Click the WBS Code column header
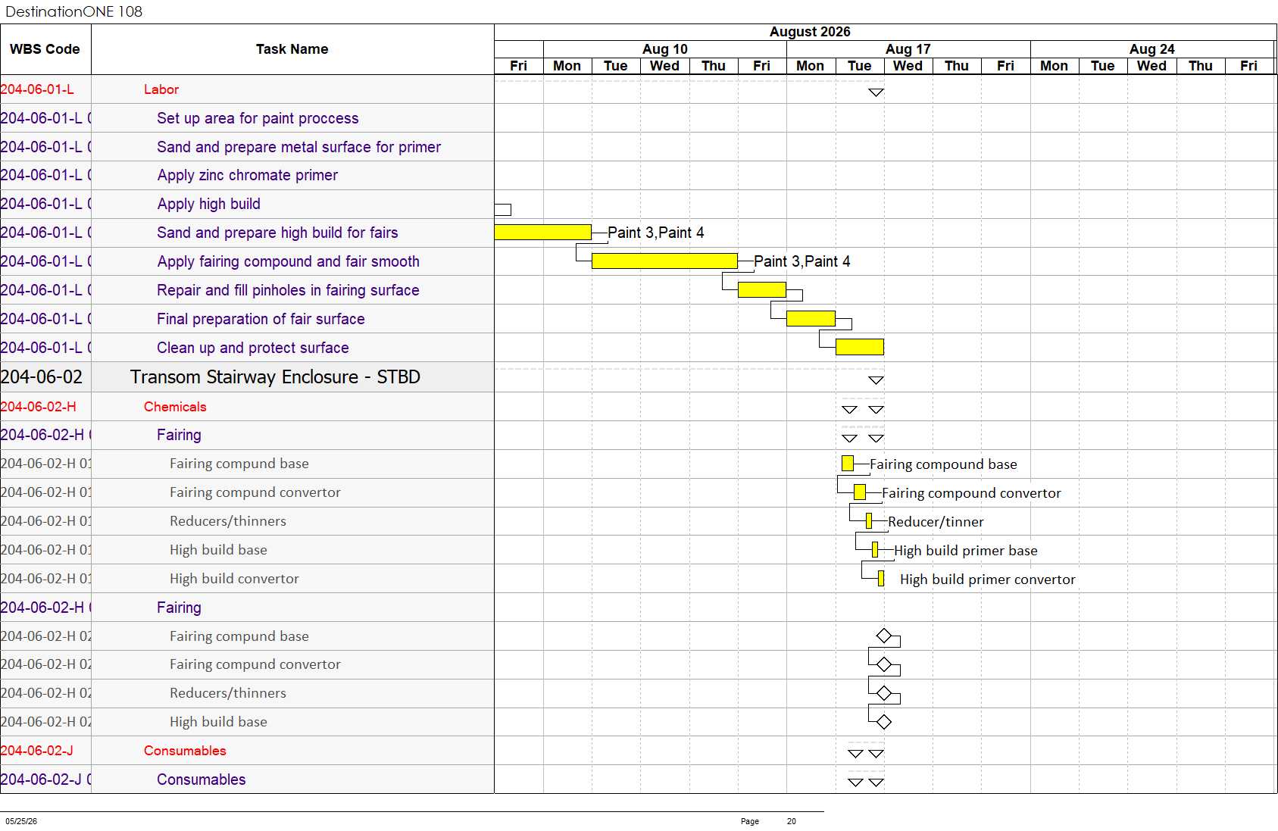This screenshot has width=1278, height=831. coord(45,49)
